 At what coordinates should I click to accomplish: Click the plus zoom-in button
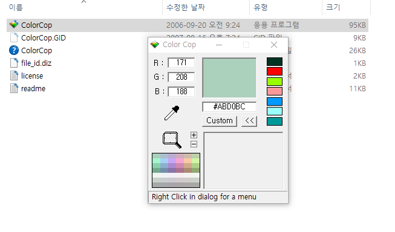coord(194,135)
